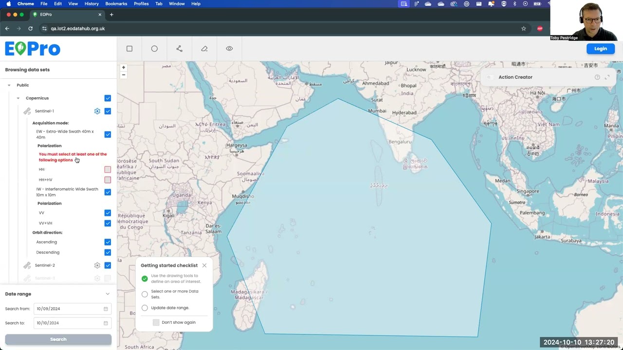This screenshot has width=623, height=350.
Task: Collapse the Date range section
Action: point(108,294)
